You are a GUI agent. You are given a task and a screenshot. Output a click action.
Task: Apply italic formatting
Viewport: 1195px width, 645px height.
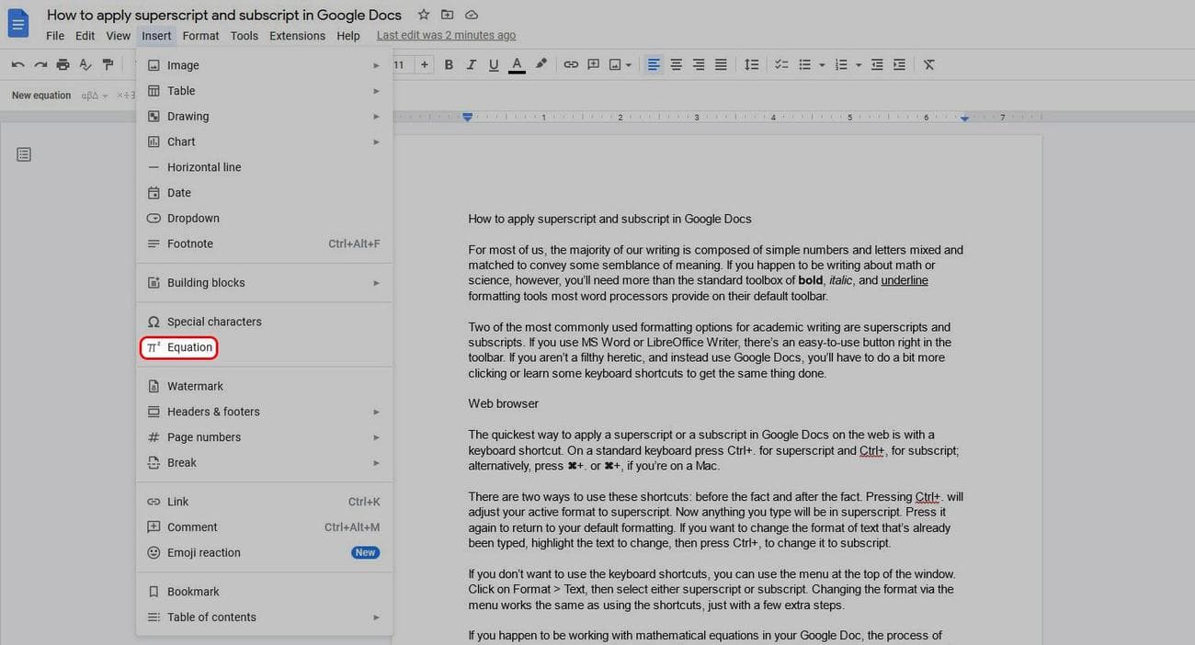471,64
